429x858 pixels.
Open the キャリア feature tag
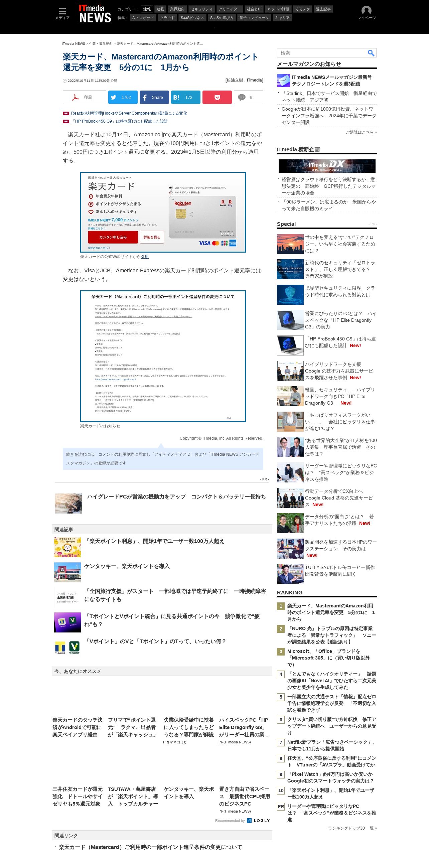pos(282,18)
